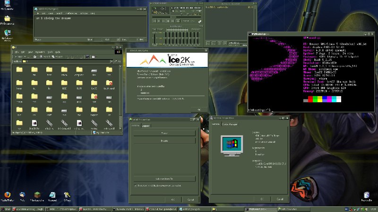Open the Minecraft-style block desktop icon
378x212 pixels.
click(37, 196)
